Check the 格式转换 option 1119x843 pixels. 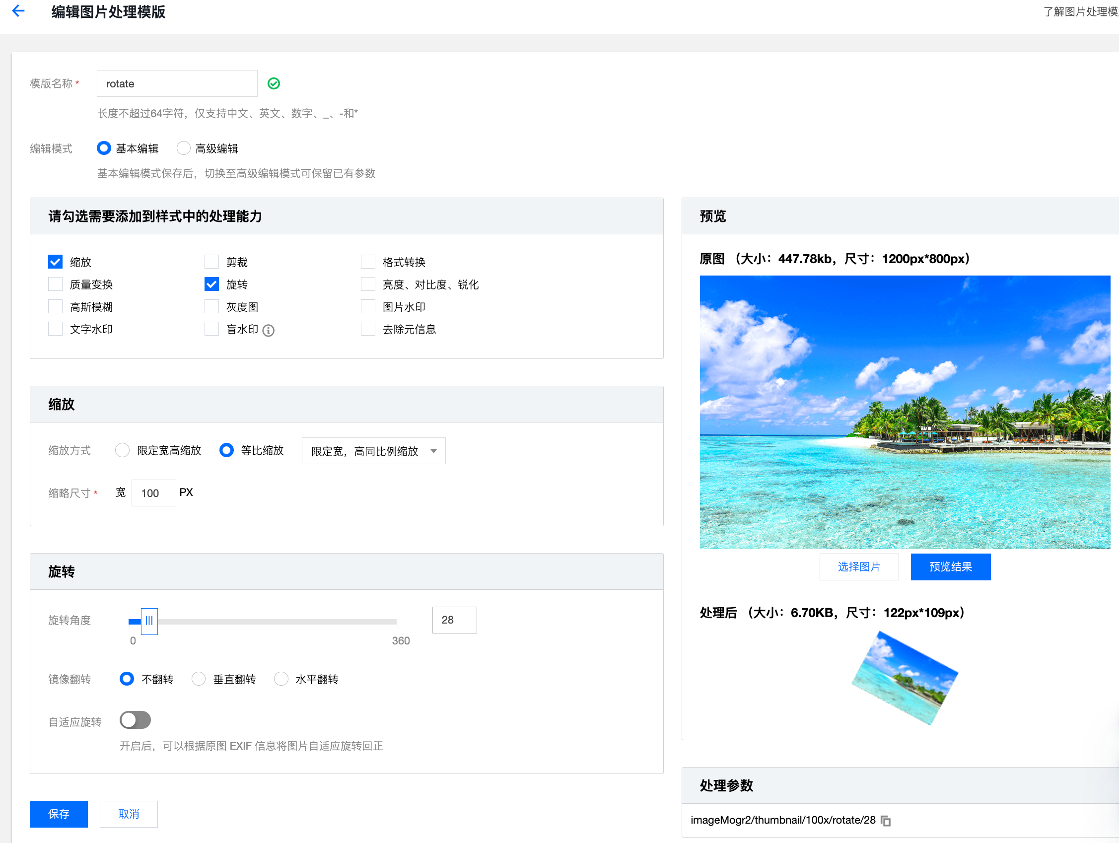[368, 262]
